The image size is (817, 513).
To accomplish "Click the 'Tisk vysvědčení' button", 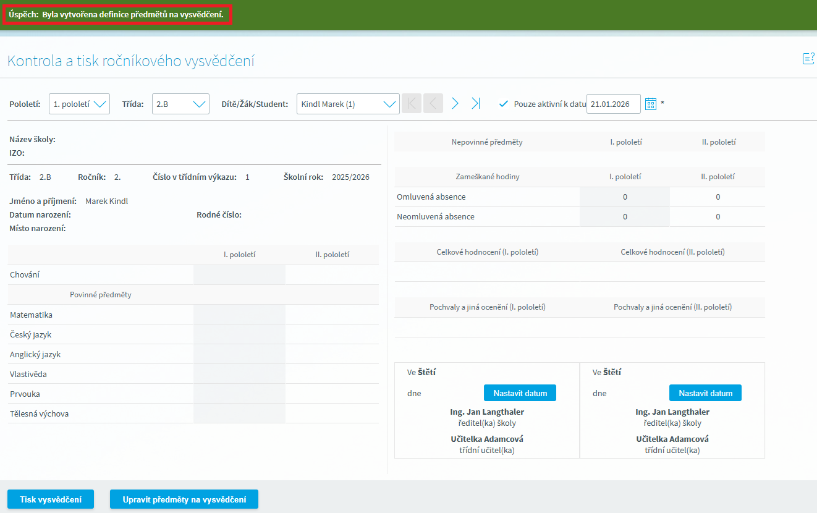I will click(x=51, y=499).
